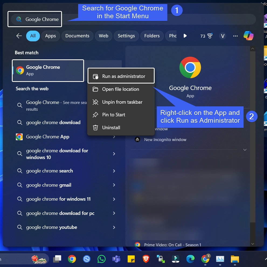Image resolution: width=267 pixels, height=267 pixels.
Task: Open Prime Video: On Call - Season 1
Action: coord(172,245)
